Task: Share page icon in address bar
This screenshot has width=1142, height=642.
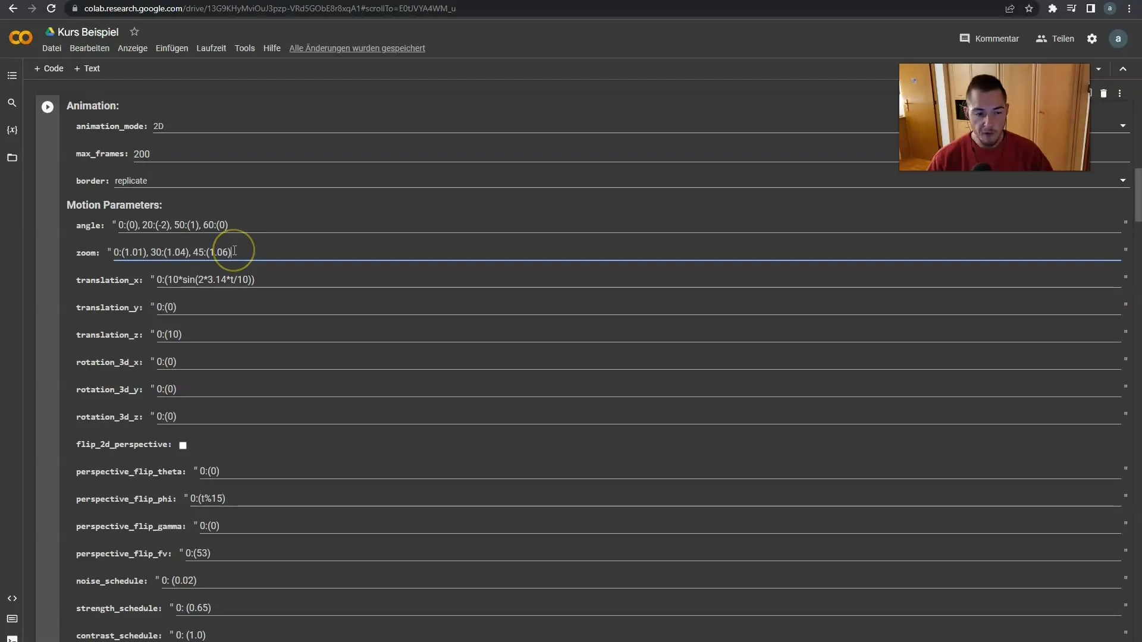Action: (1010, 8)
